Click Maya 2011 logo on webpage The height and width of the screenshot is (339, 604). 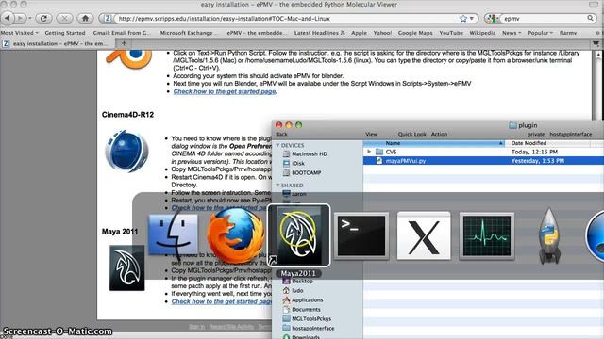pyautogui.click(x=127, y=267)
